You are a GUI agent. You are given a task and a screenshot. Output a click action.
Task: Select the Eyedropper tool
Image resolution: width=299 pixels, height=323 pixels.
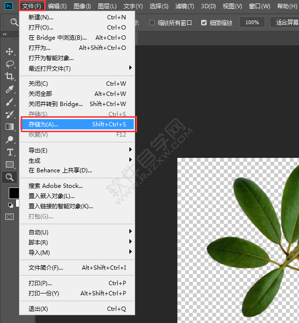[x=10, y=89]
